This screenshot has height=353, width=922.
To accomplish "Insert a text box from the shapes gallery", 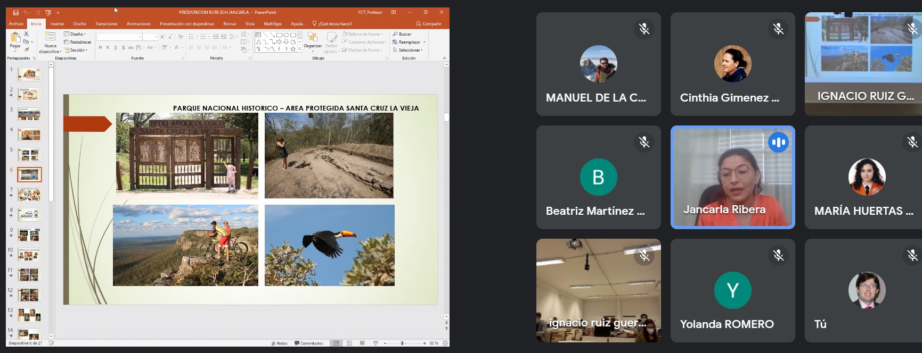I will pos(258,35).
